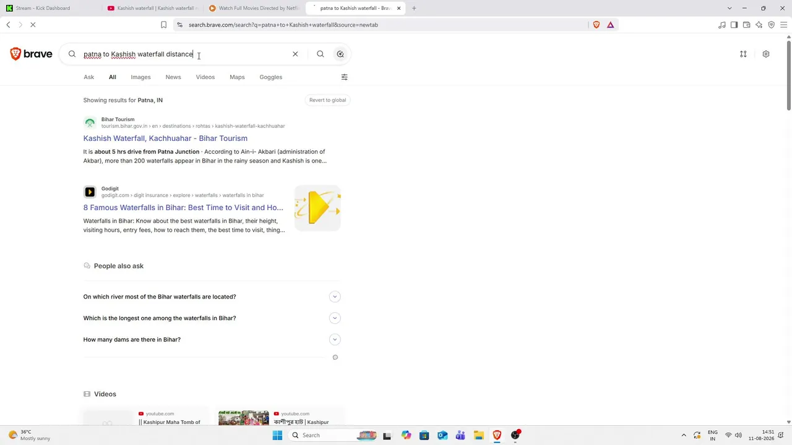This screenshot has width=792, height=445.
Task: Open Brave VPN shield icon
Action: [x=771, y=25]
